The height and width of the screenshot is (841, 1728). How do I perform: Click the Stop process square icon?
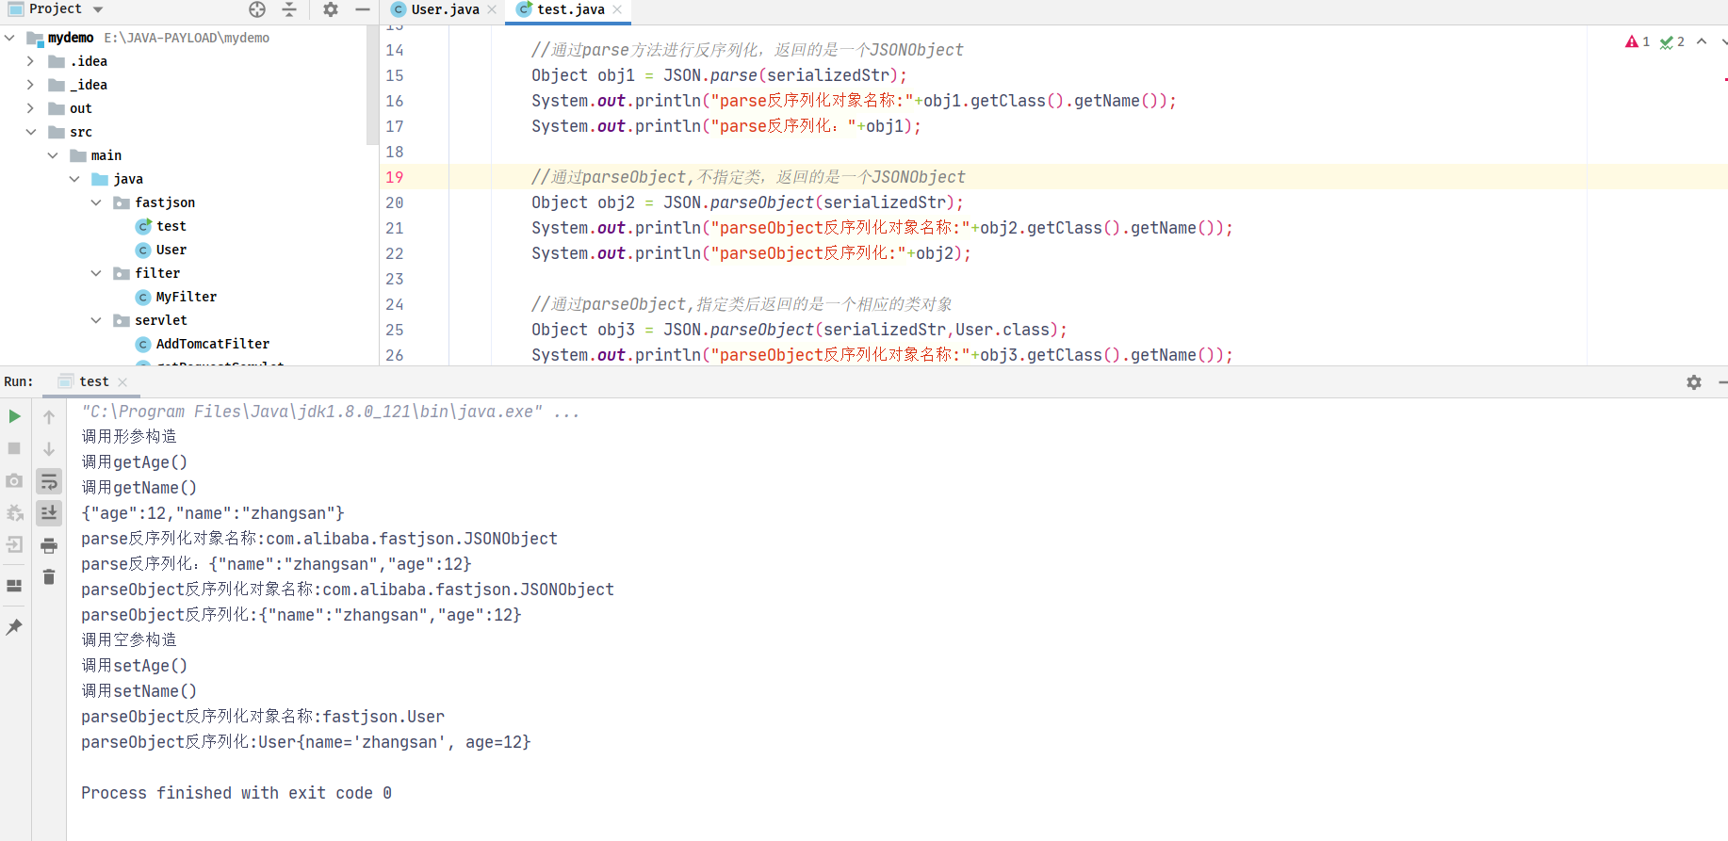point(14,448)
